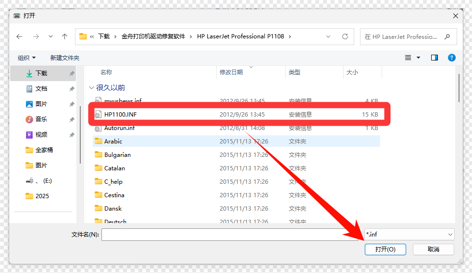
Task: Click the 取消 button
Action: pos(433,249)
